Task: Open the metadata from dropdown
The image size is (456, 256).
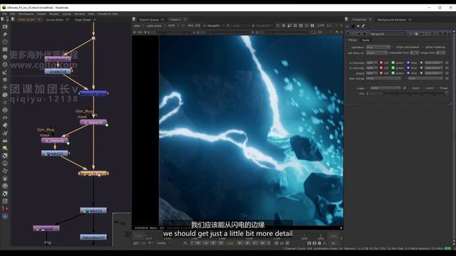Action: pyautogui.click(x=415, y=53)
